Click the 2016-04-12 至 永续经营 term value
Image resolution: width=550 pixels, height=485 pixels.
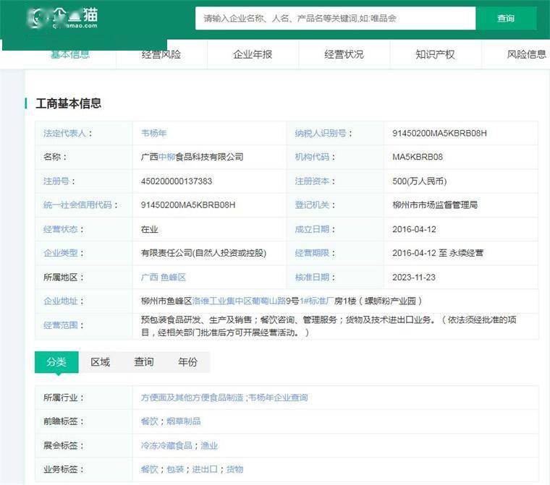438,253
